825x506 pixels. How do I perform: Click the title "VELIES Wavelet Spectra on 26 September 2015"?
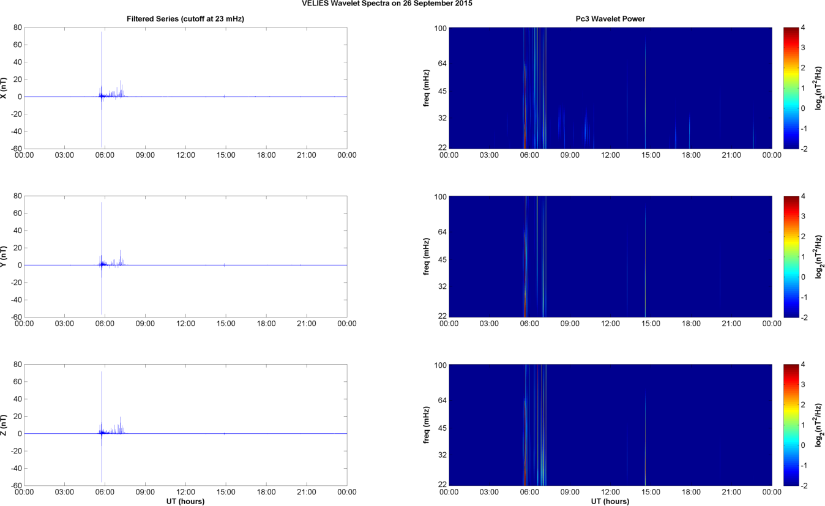[387, 4]
